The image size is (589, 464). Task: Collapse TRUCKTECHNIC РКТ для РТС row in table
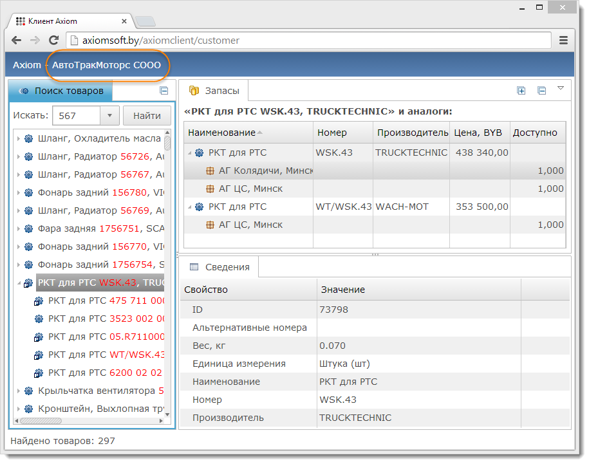(x=190, y=153)
